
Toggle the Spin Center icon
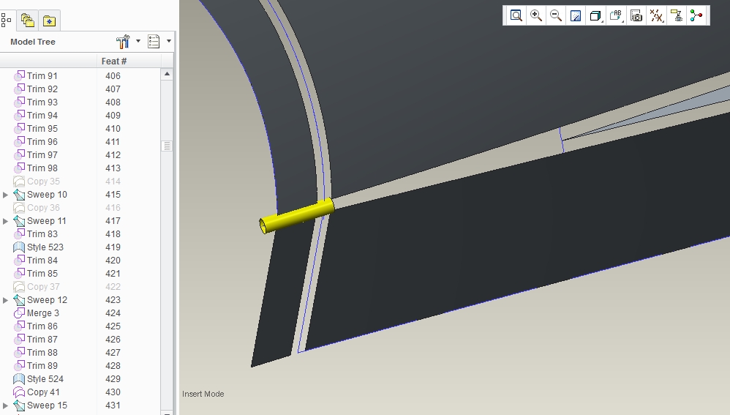696,16
